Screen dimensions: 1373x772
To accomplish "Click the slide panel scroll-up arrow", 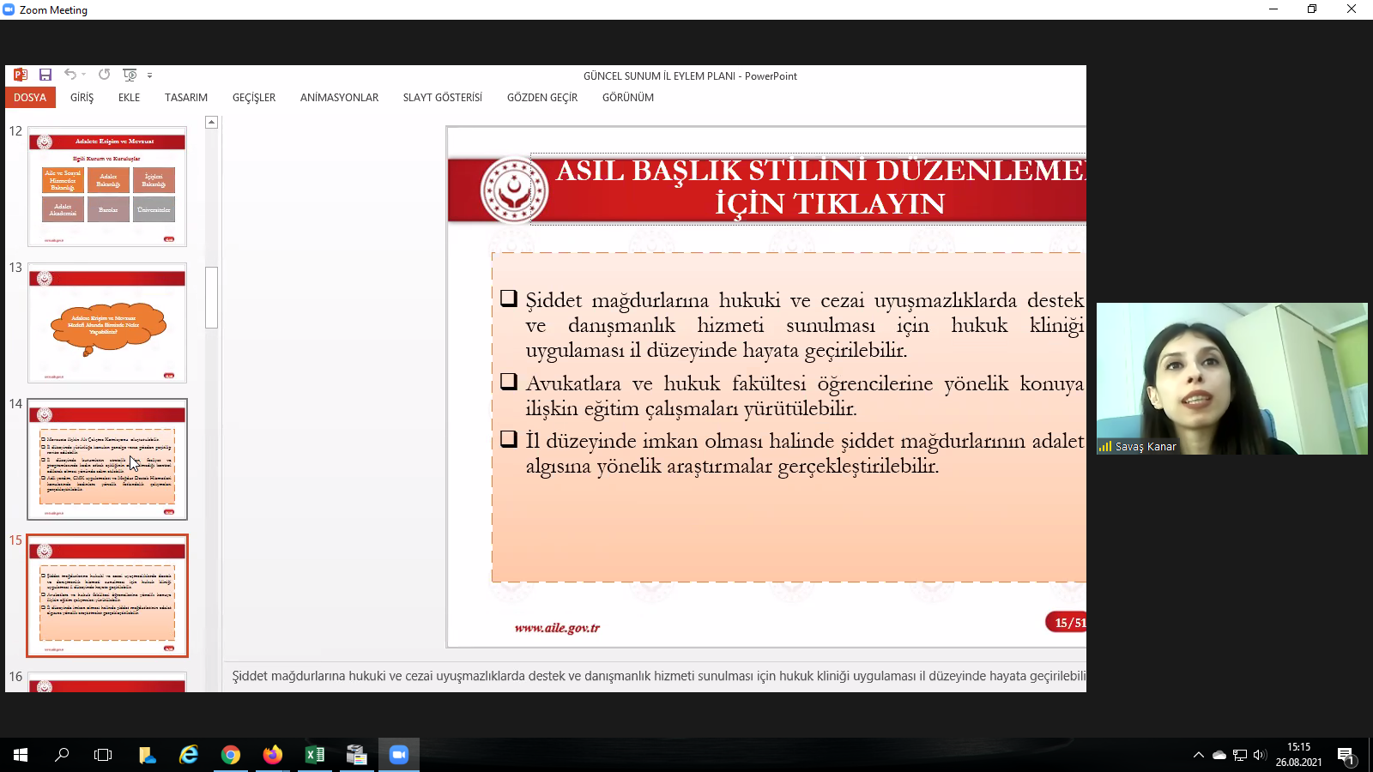I will click(212, 123).
